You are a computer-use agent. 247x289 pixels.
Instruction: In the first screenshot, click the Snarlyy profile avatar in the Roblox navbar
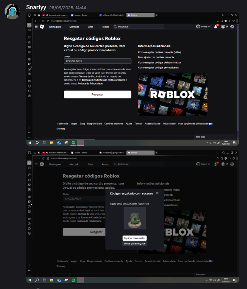pos(198,27)
